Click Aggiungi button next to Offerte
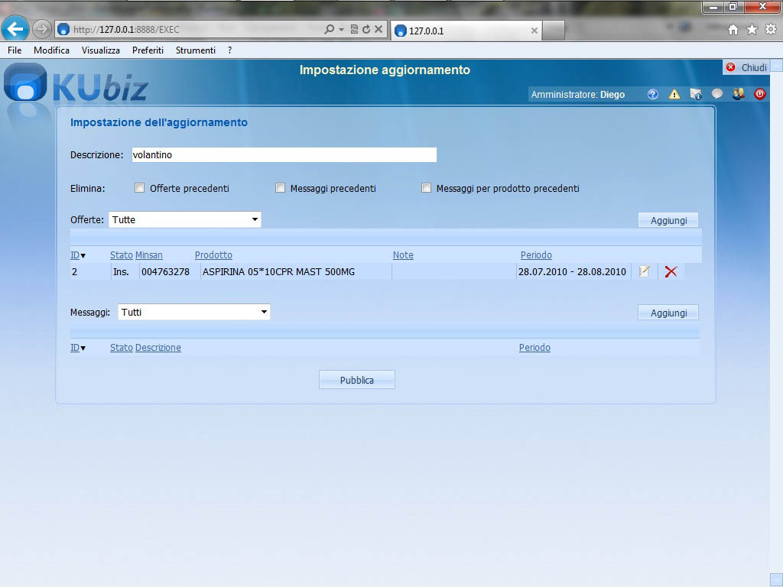The width and height of the screenshot is (783, 587). point(668,220)
